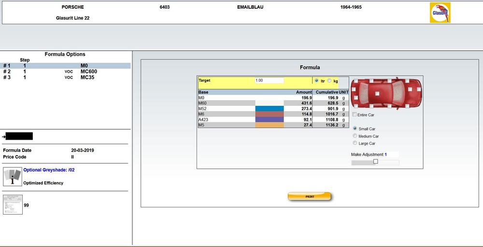
Task: Click the Formula Date value 20-03-2019
Action: 83,150
